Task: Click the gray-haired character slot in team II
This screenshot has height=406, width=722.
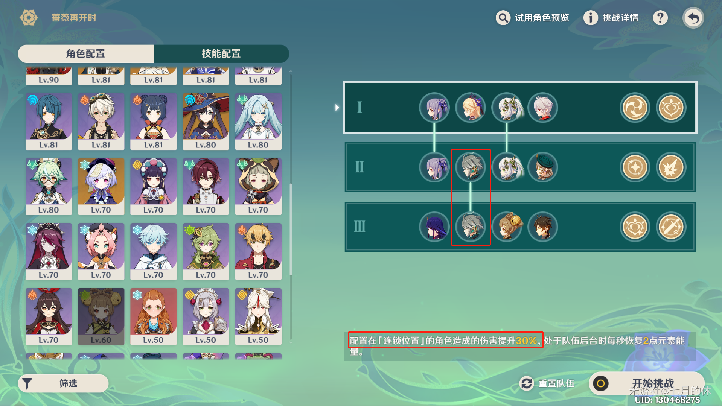Action: (471, 167)
